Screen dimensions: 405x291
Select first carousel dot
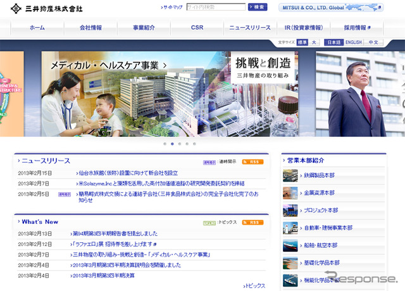[x=165, y=144]
